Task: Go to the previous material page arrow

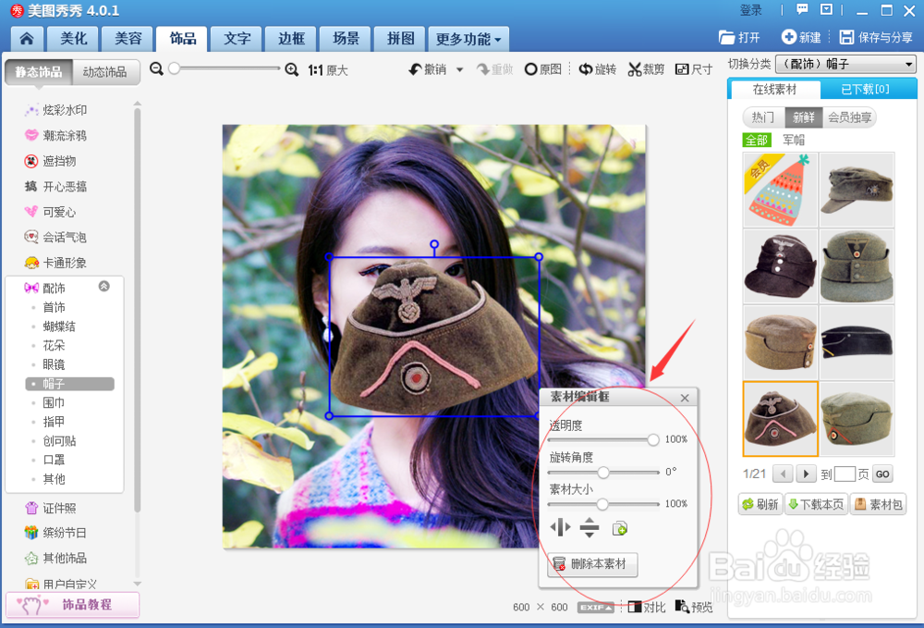Action: (x=783, y=474)
